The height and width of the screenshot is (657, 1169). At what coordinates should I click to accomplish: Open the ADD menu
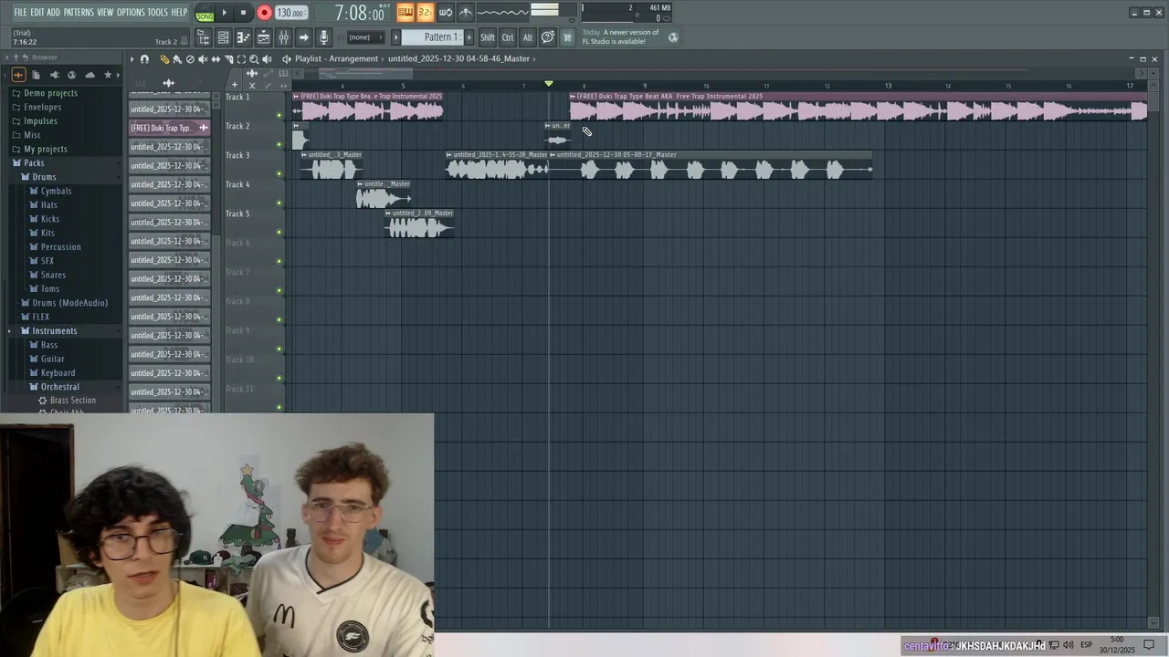[x=54, y=13]
